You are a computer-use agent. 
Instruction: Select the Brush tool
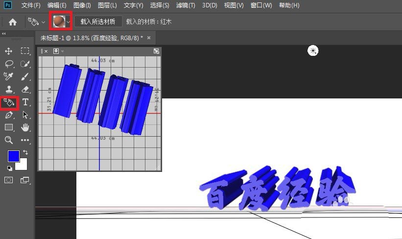pos(25,76)
